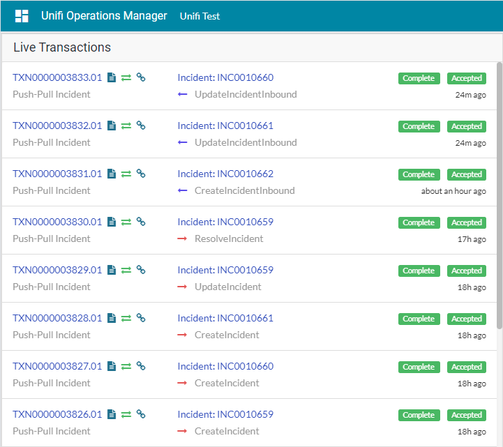
Task: Open Incident: INC0010661 for CreateIncident row
Action: (225, 319)
